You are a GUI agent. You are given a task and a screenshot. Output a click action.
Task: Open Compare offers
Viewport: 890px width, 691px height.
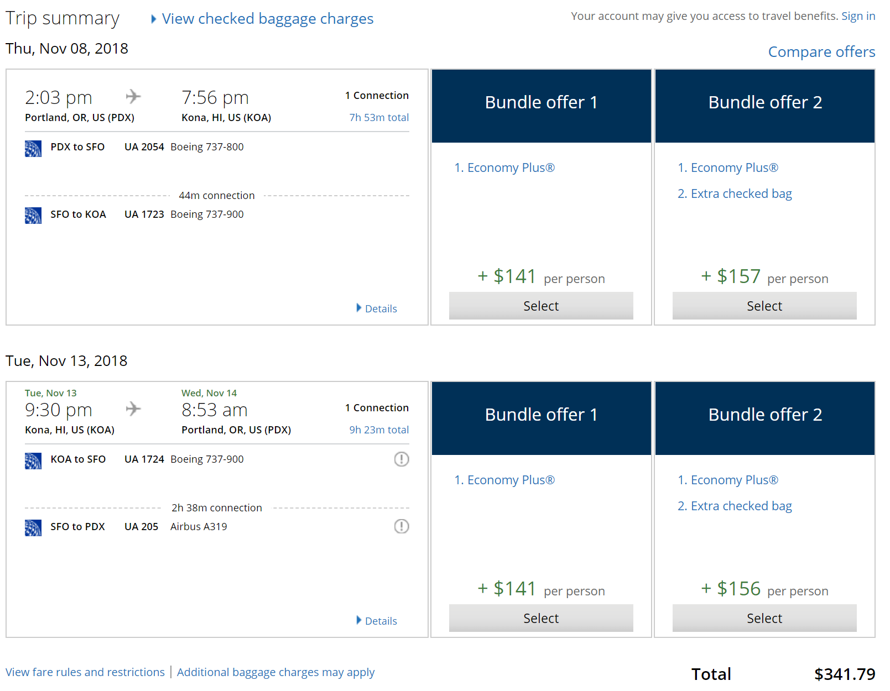(821, 52)
